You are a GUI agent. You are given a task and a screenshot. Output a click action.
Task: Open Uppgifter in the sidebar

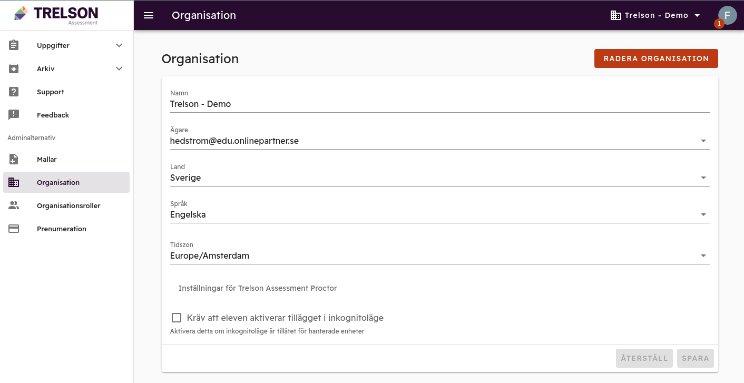[x=66, y=45]
